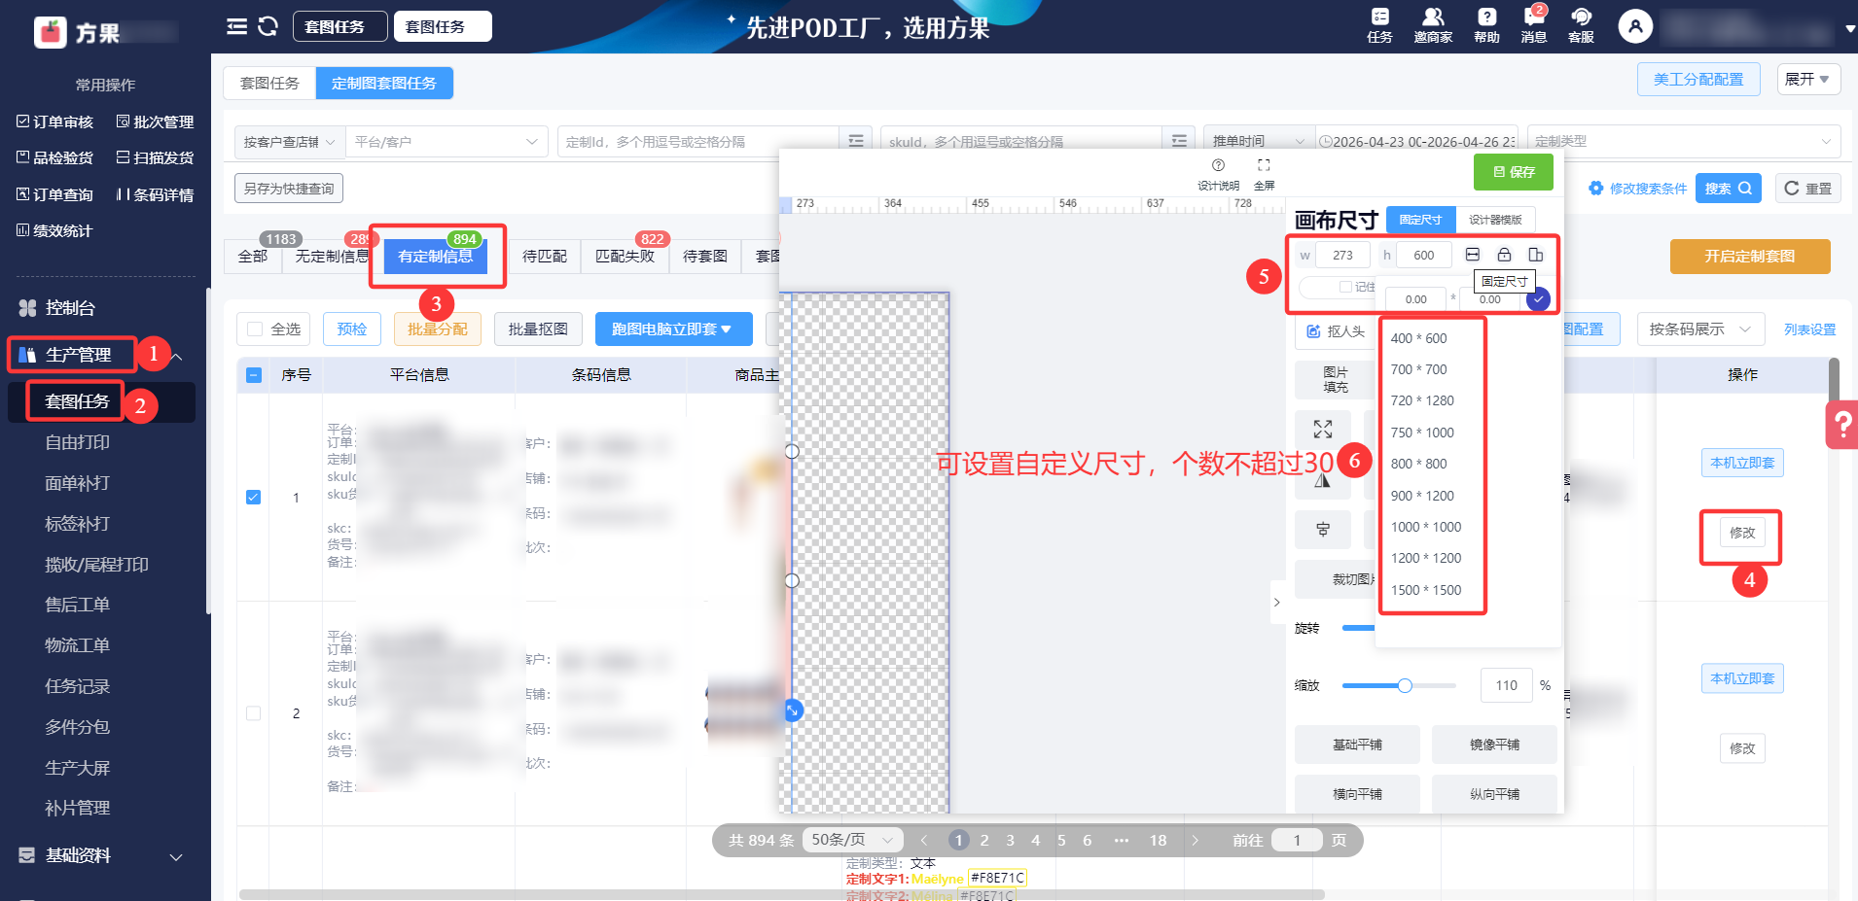Open 批次管理 quick action
Viewport: 1858px width, 901px height.
coord(156,121)
